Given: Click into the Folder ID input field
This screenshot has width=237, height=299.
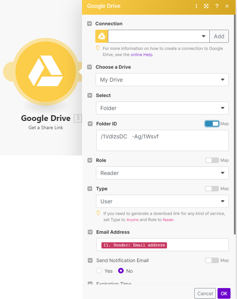Looking at the screenshot, I should [x=163, y=140].
